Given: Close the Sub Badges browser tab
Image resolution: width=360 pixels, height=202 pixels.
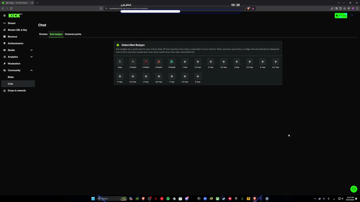Looking at the screenshot, I should coord(32,3).
